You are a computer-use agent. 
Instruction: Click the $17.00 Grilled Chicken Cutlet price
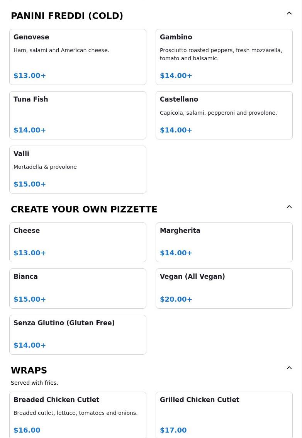pos(173,430)
